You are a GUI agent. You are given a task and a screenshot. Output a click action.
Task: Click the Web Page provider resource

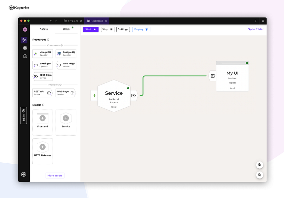tap(66, 93)
